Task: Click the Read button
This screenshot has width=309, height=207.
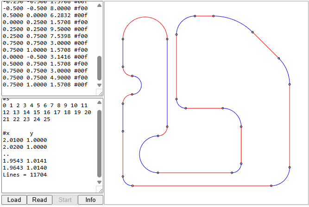Action: 39,200
